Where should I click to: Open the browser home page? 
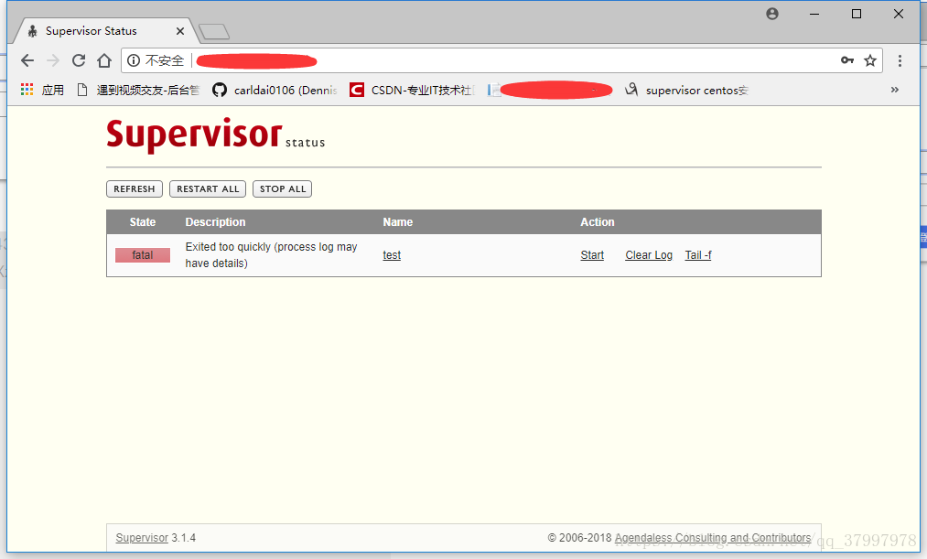pyautogui.click(x=104, y=60)
